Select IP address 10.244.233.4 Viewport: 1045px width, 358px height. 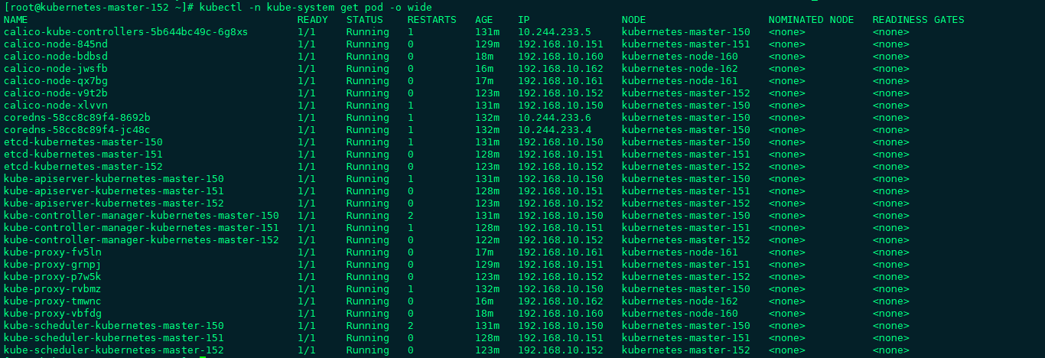(555, 130)
